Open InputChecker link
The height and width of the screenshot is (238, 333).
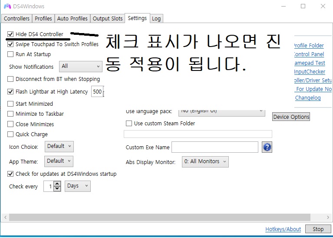click(x=310, y=72)
